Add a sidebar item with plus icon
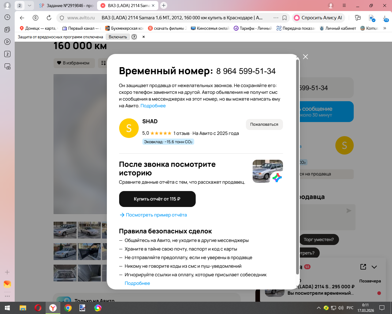The width and height of the screenshot is (392, 314). [7, 272]
